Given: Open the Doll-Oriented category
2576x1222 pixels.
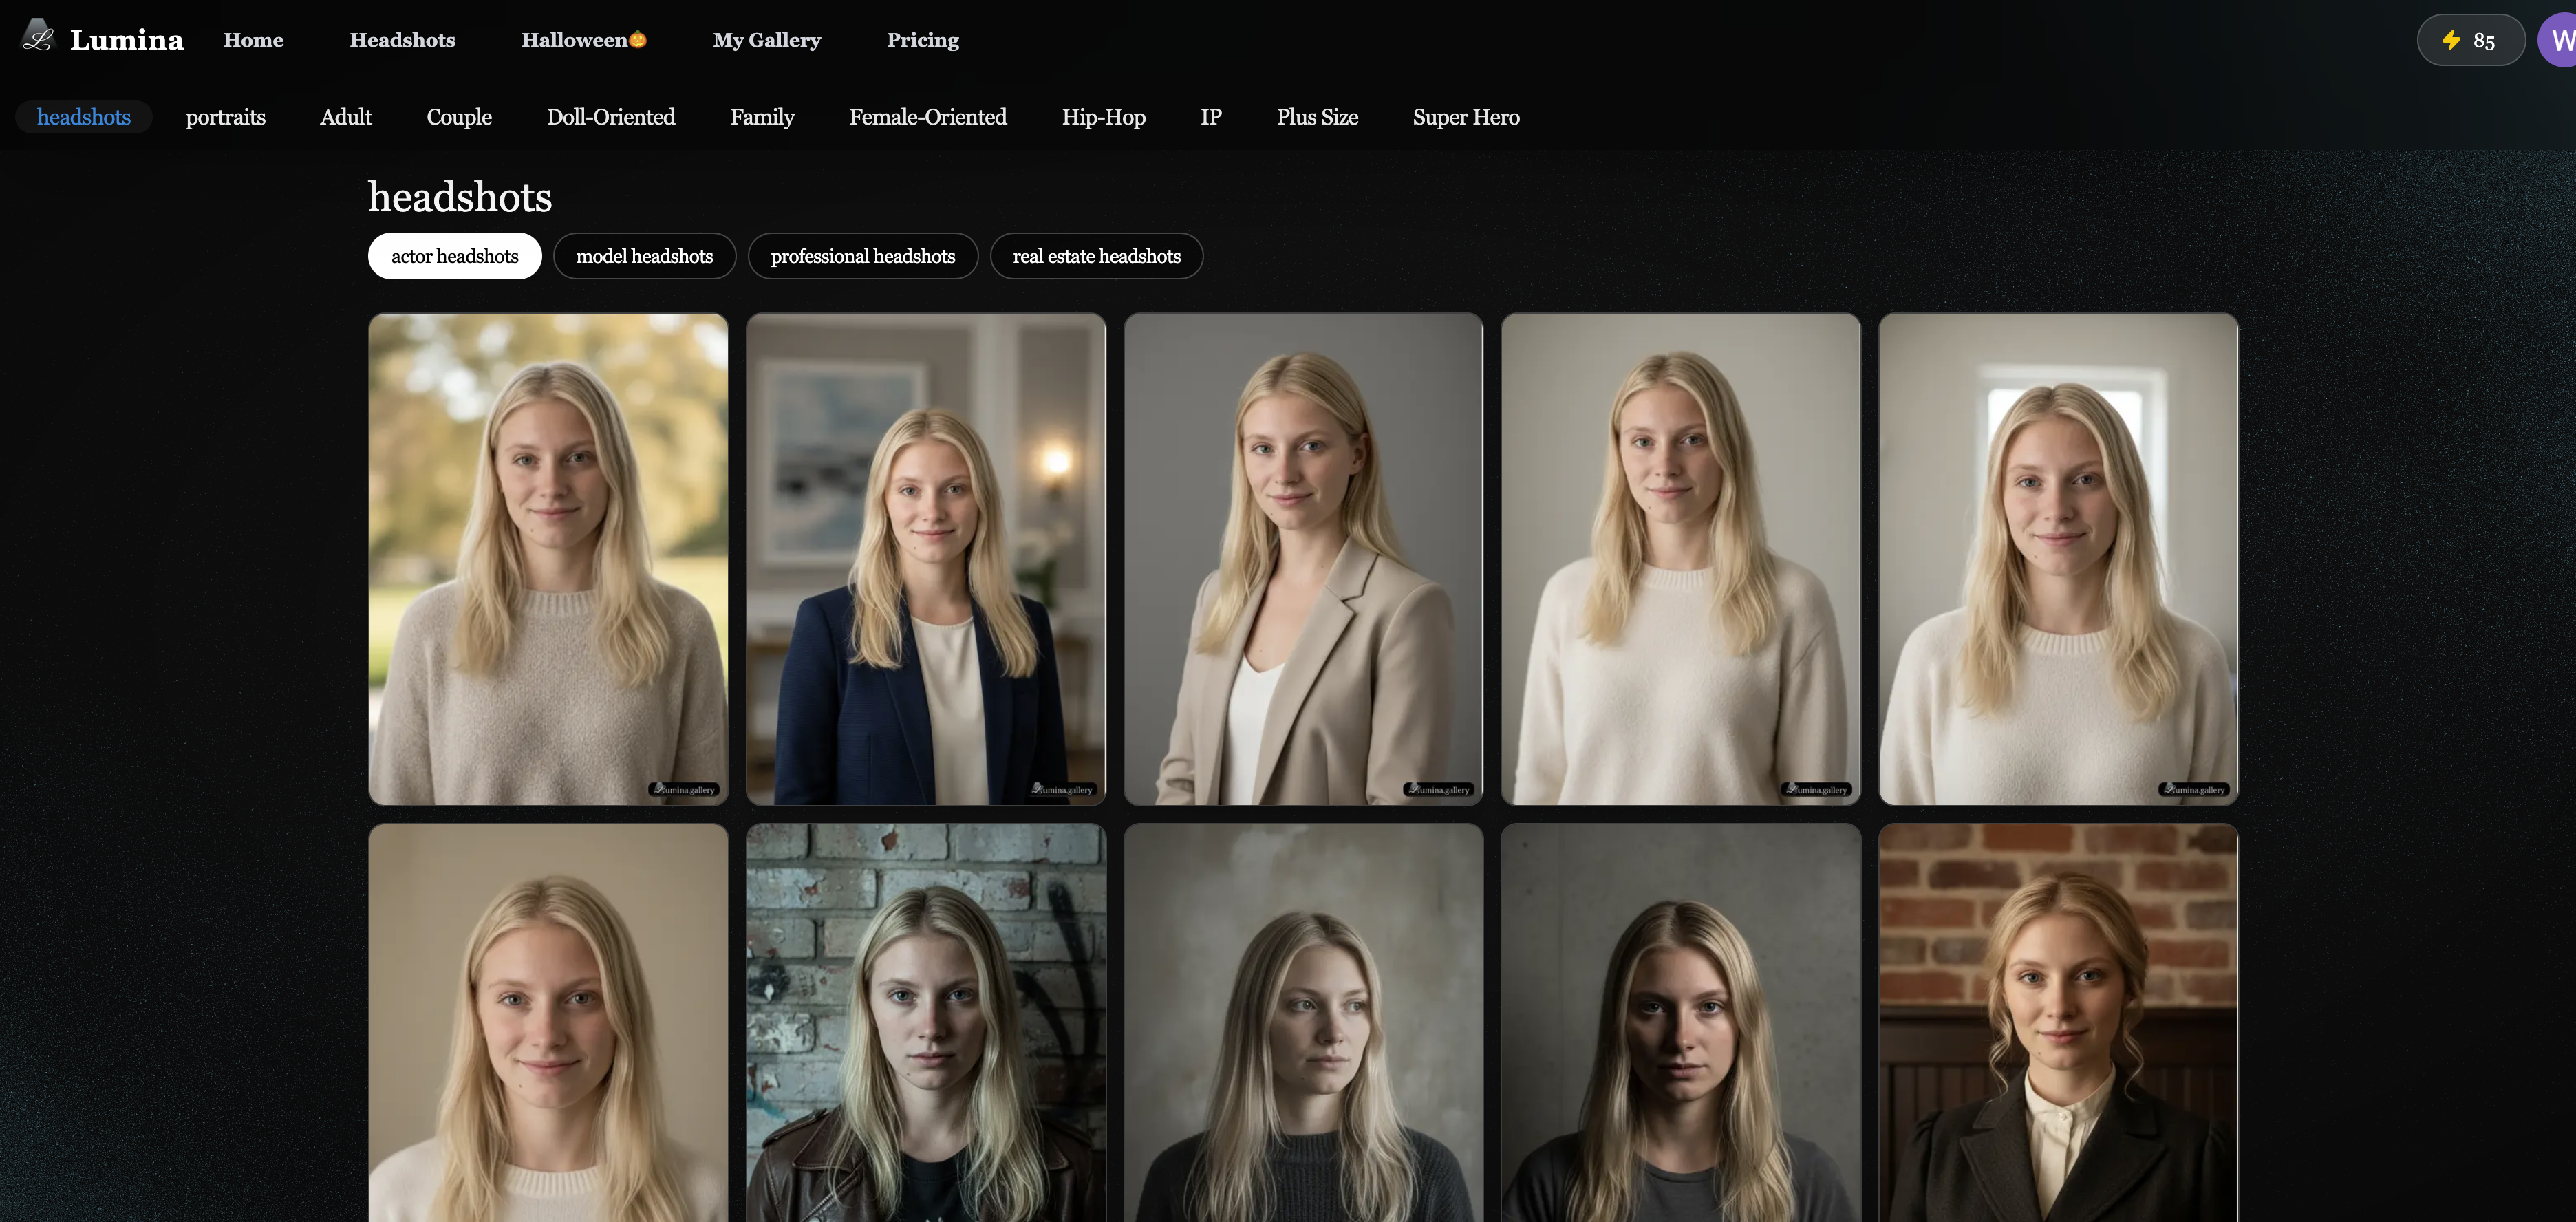Looking at the screenshot, I should (610, 117).
